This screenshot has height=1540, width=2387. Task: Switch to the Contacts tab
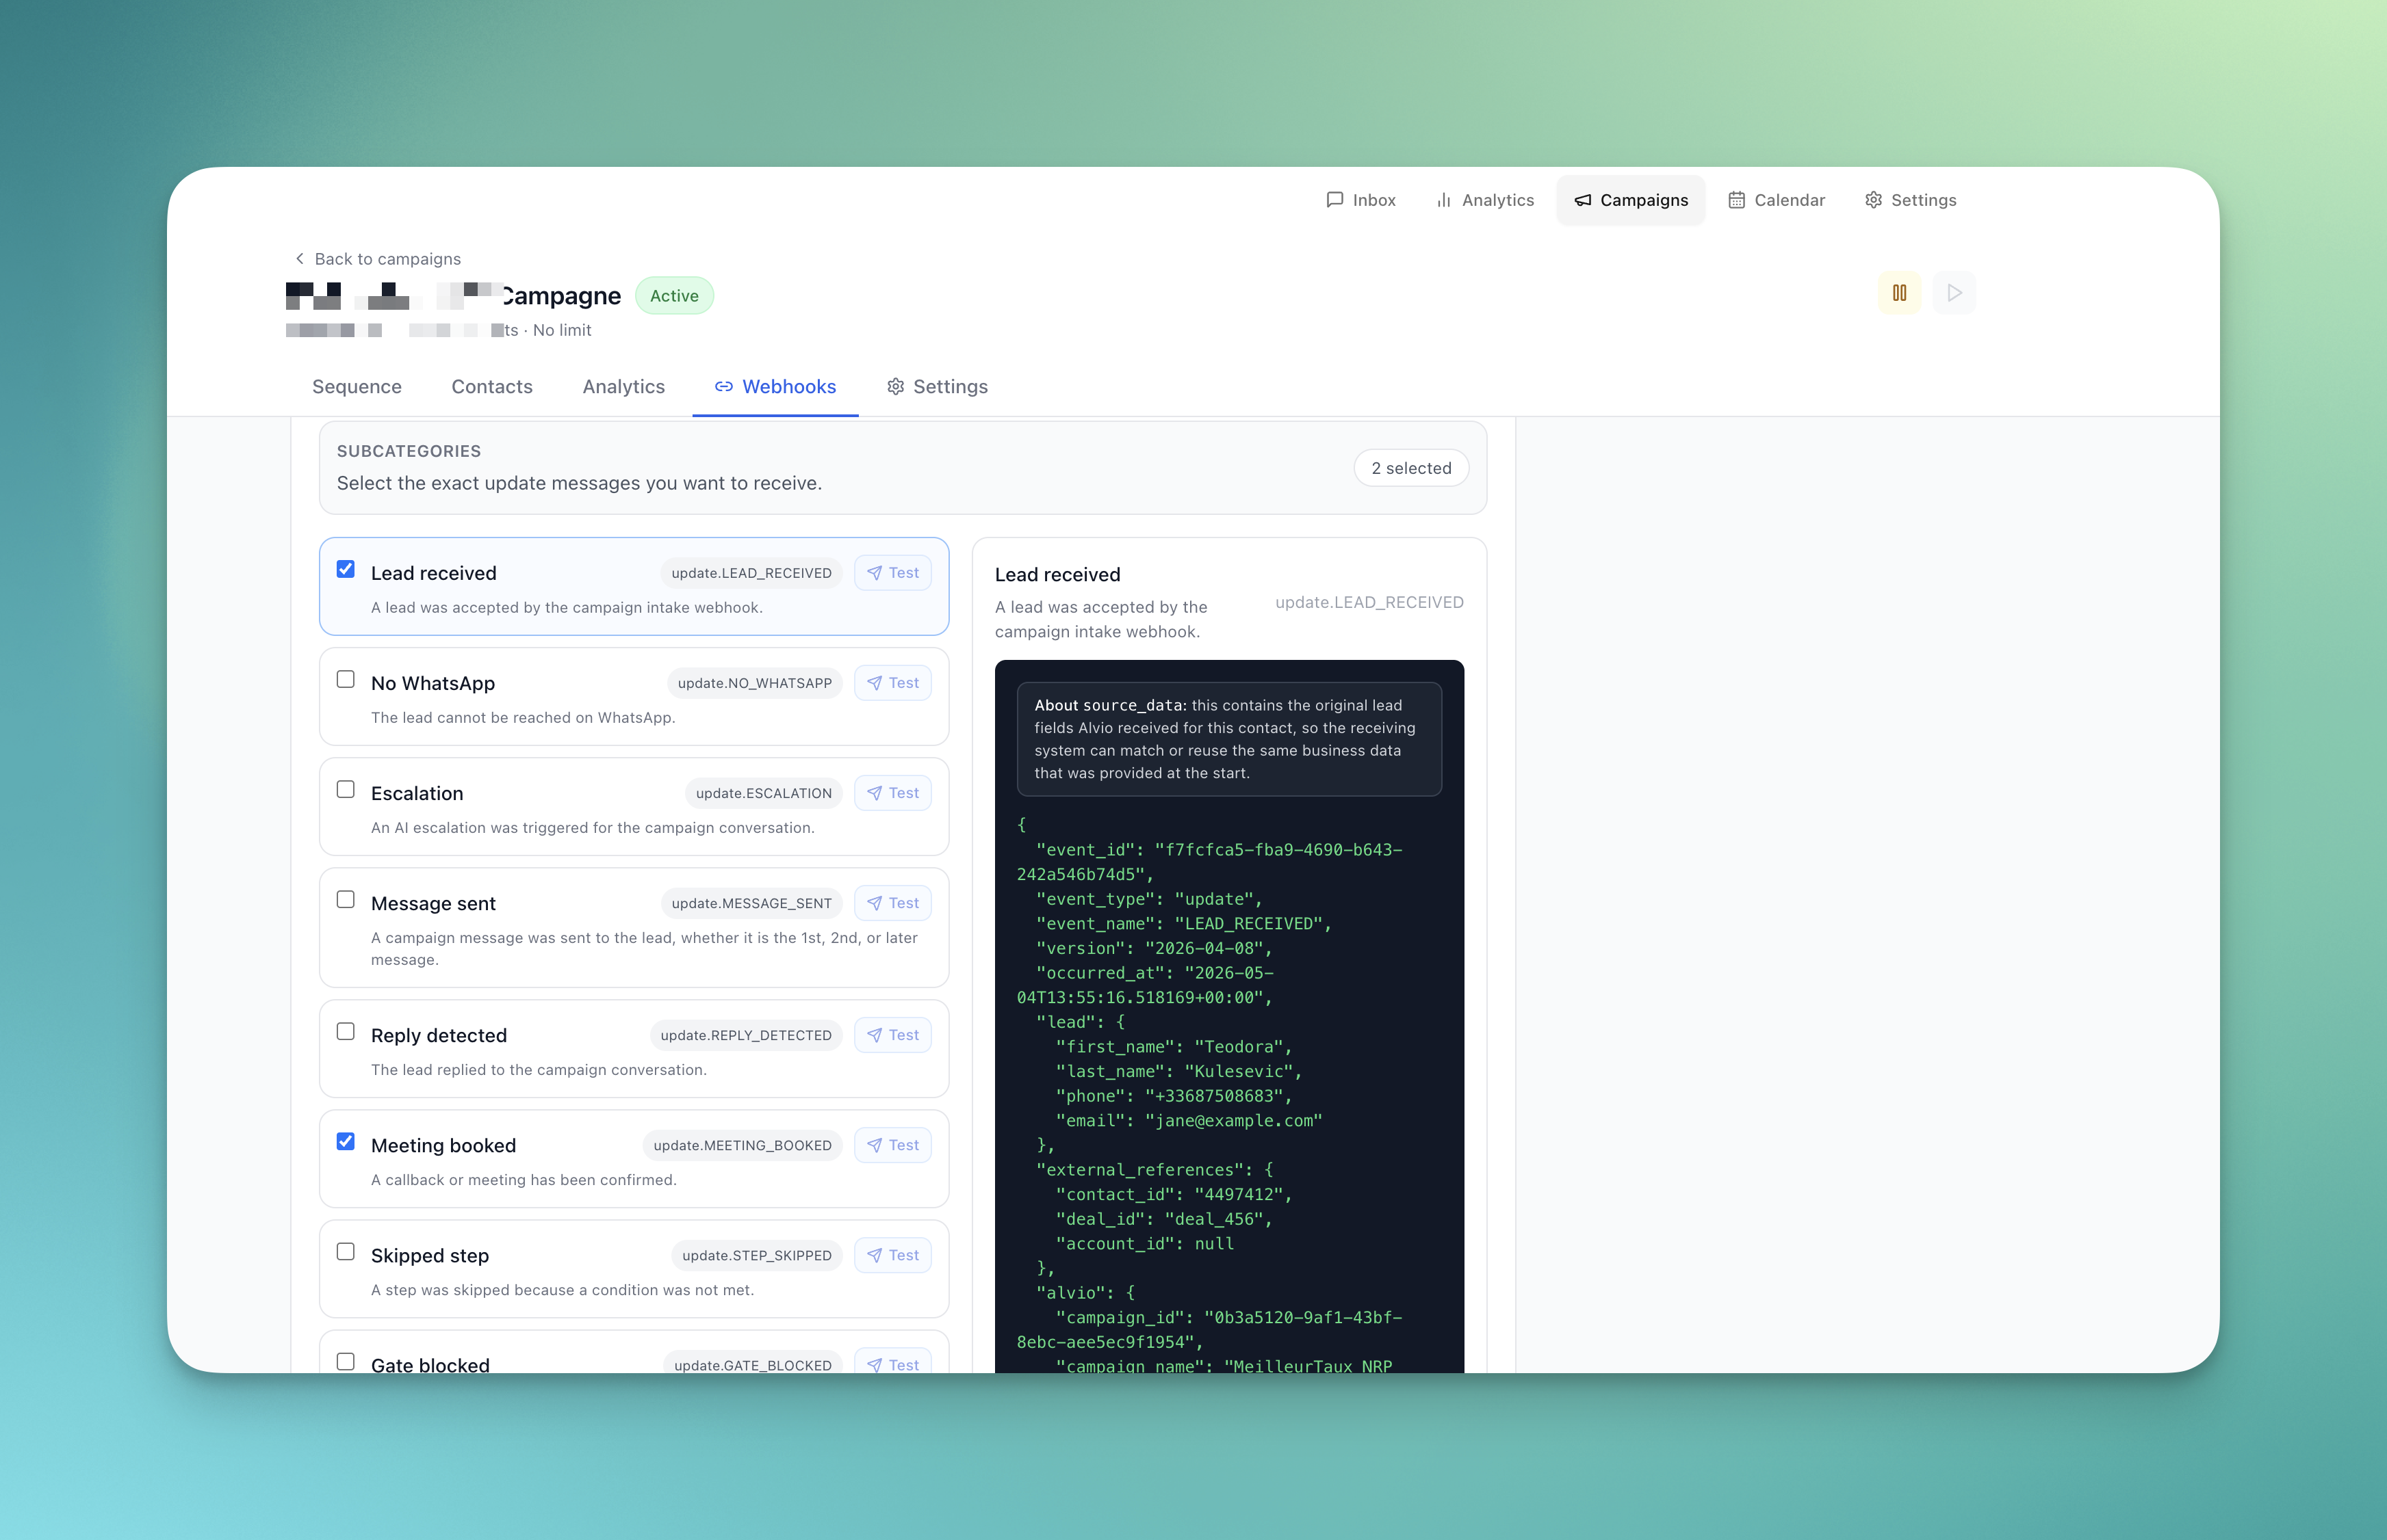pyautogui.click(x=491, y=387)
